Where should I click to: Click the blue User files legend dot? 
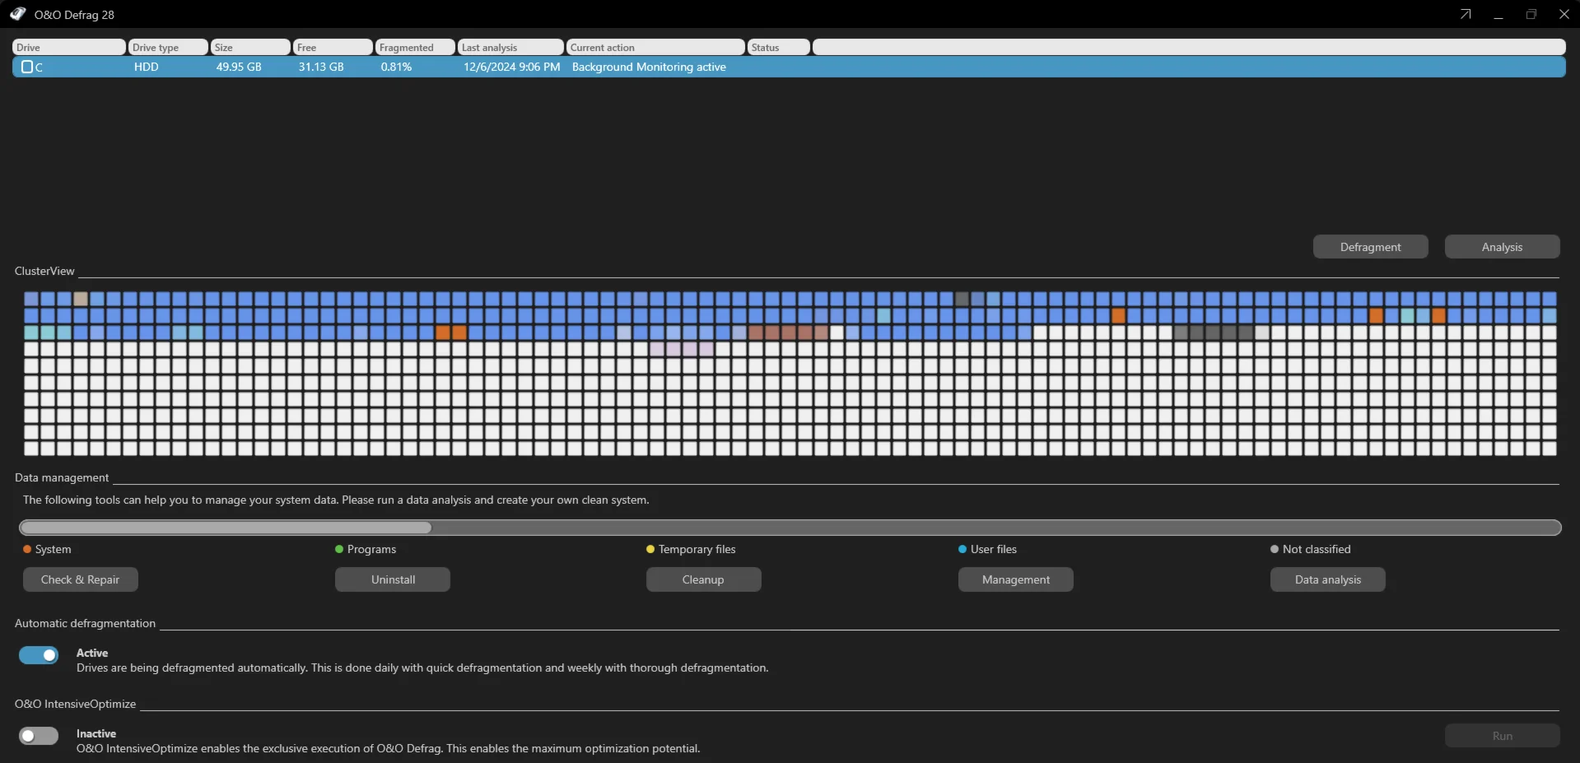962,549
